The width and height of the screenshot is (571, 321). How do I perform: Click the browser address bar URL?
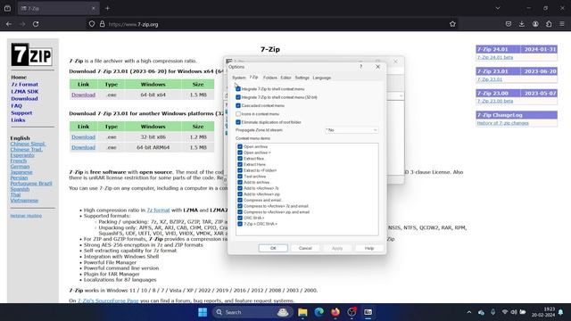point(133,24)
